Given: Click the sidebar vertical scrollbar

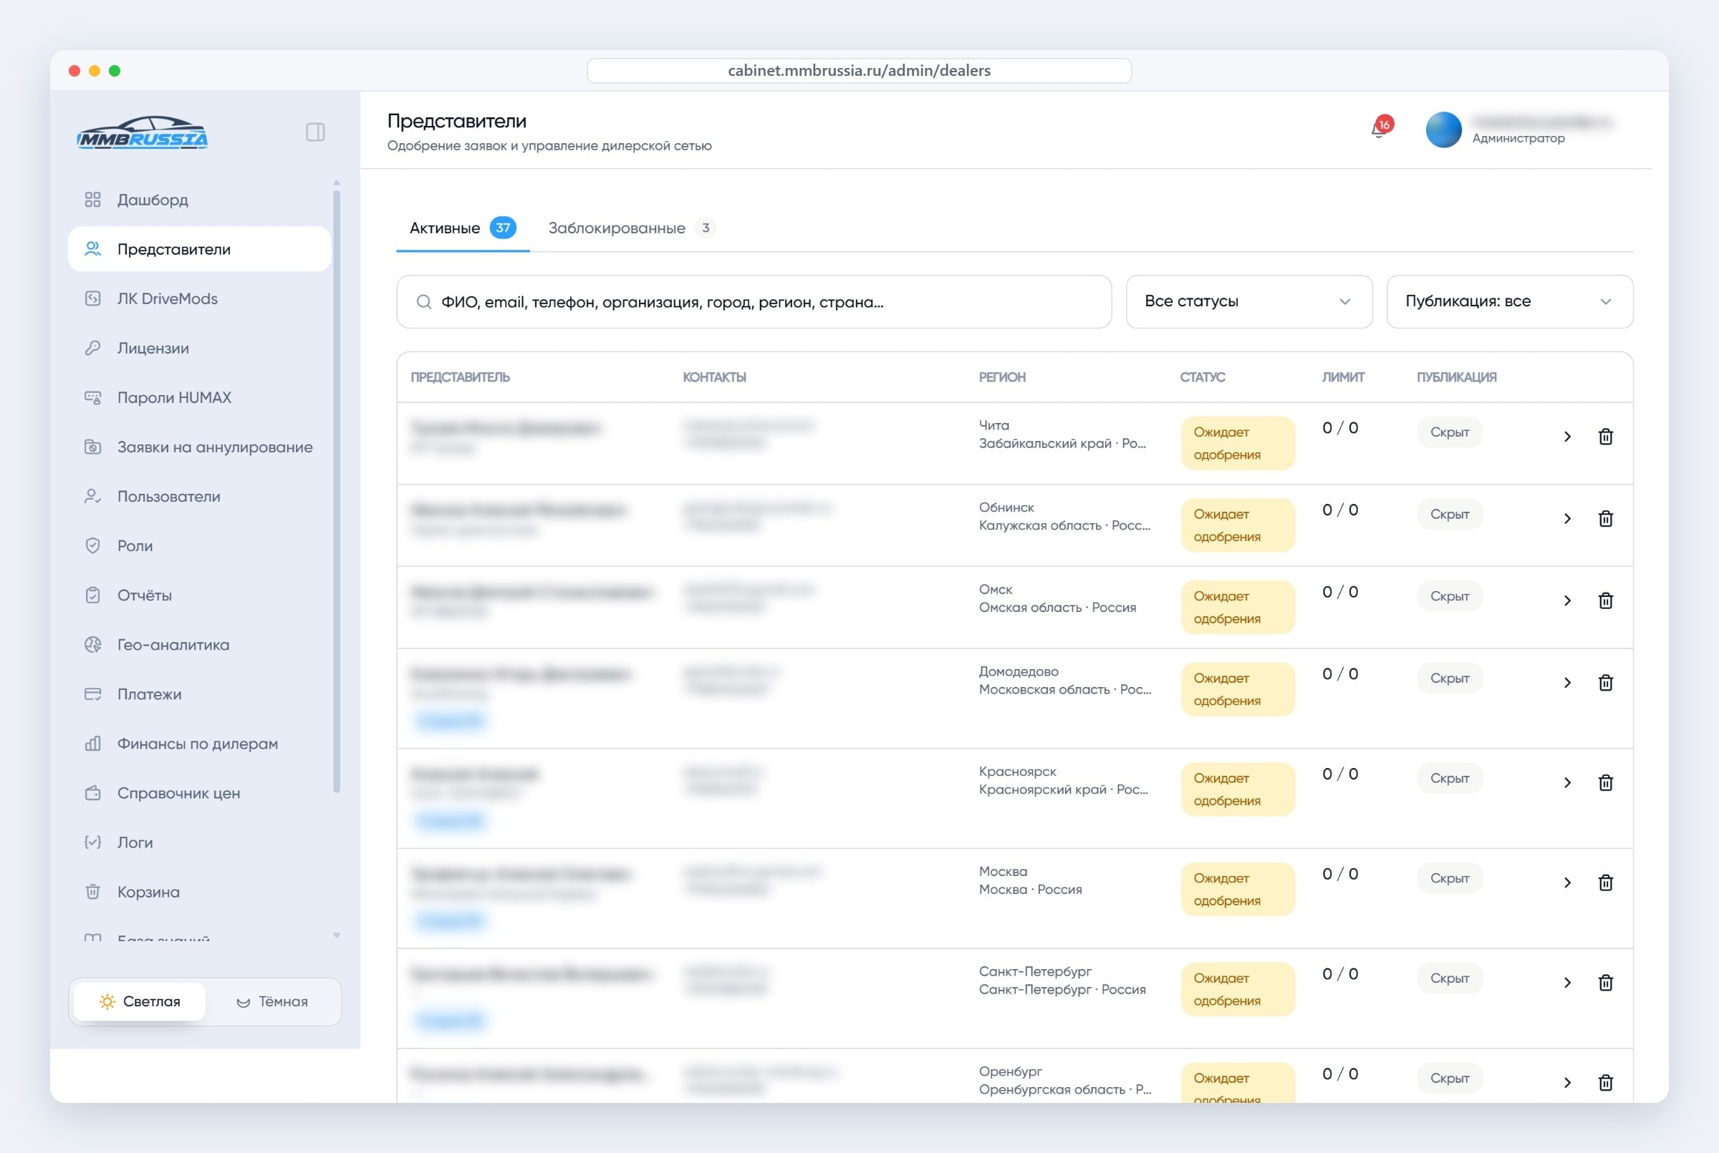Looking at the screenshot, I should pos(337,491).
